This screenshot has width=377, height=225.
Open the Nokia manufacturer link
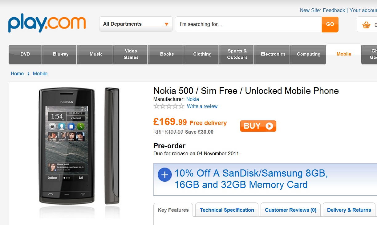[x=193, y=99]
